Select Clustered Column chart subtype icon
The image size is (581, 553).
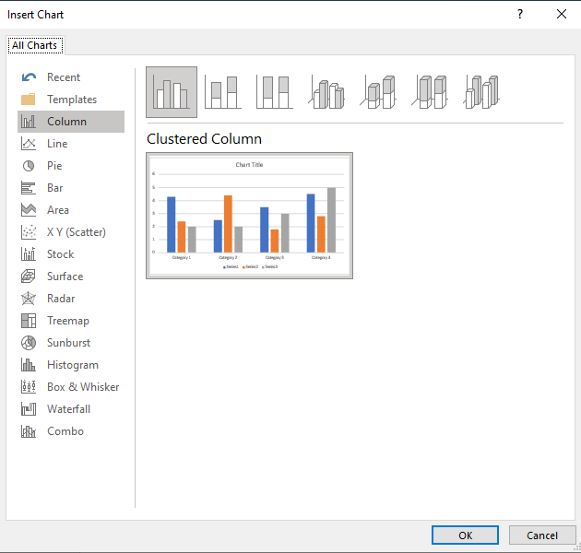tap(172, 92)
